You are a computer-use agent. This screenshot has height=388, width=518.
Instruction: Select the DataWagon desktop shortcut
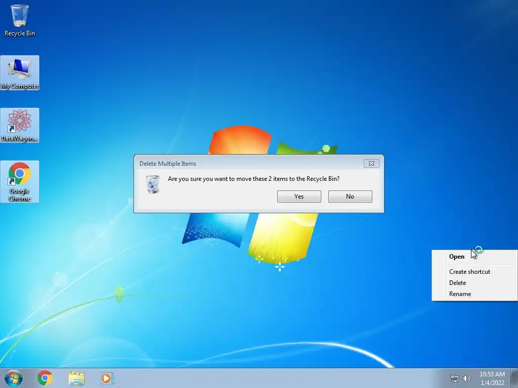point(20,125)
